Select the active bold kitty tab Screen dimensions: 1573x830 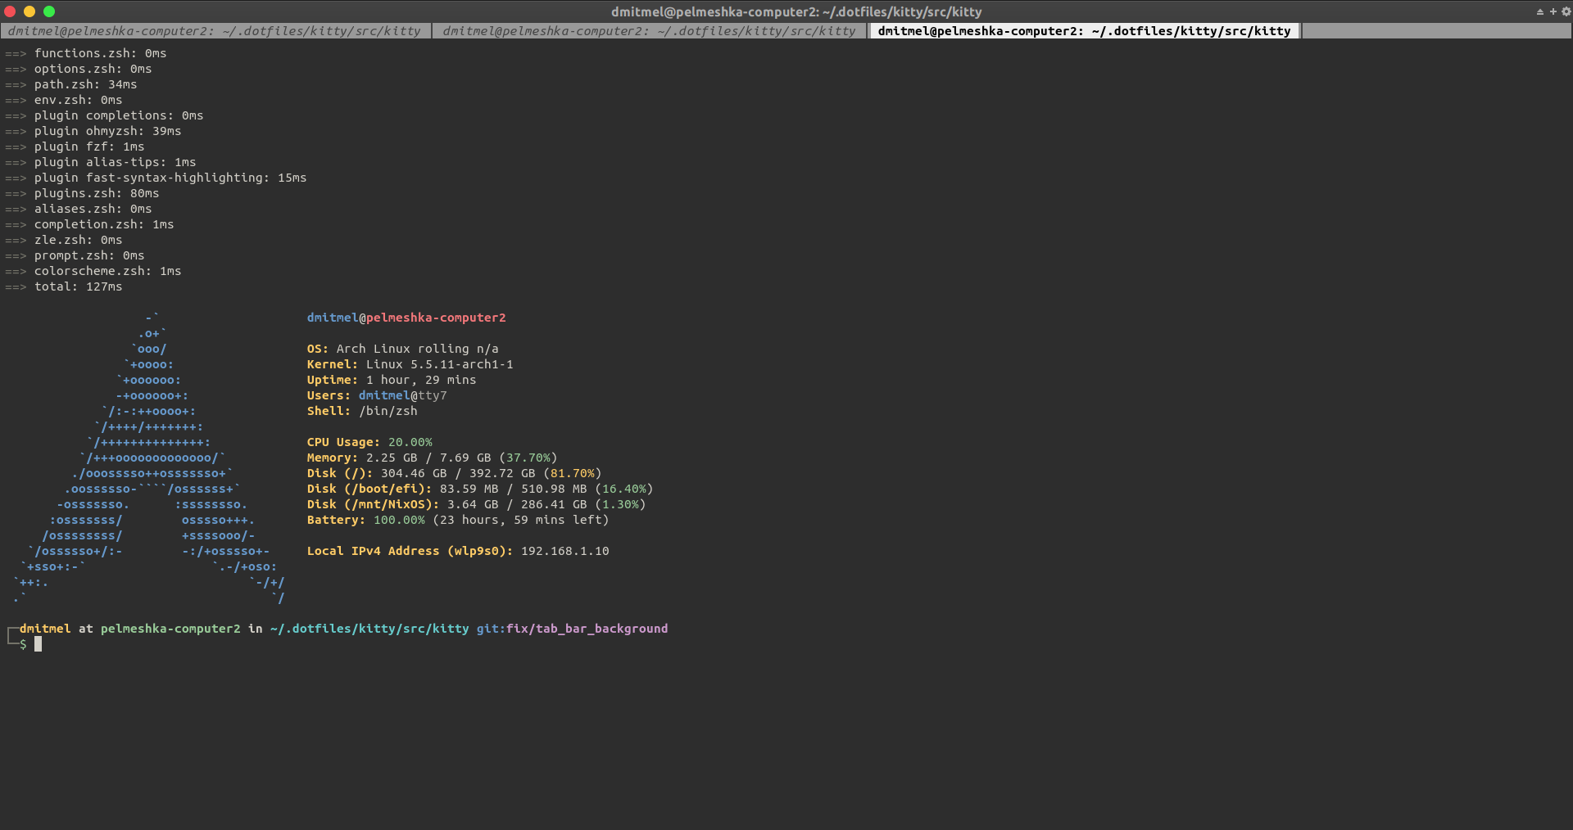(x=1084, y=31)
